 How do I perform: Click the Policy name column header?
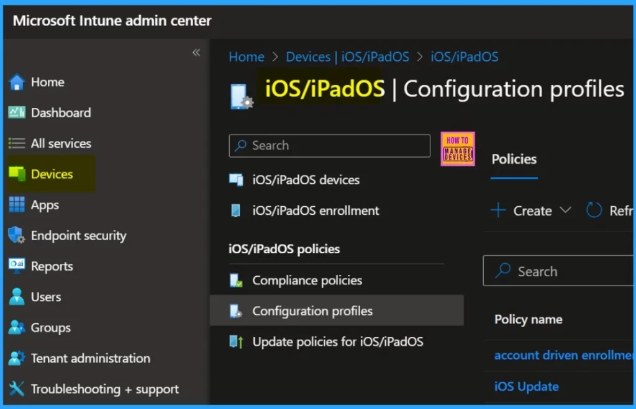528,320
